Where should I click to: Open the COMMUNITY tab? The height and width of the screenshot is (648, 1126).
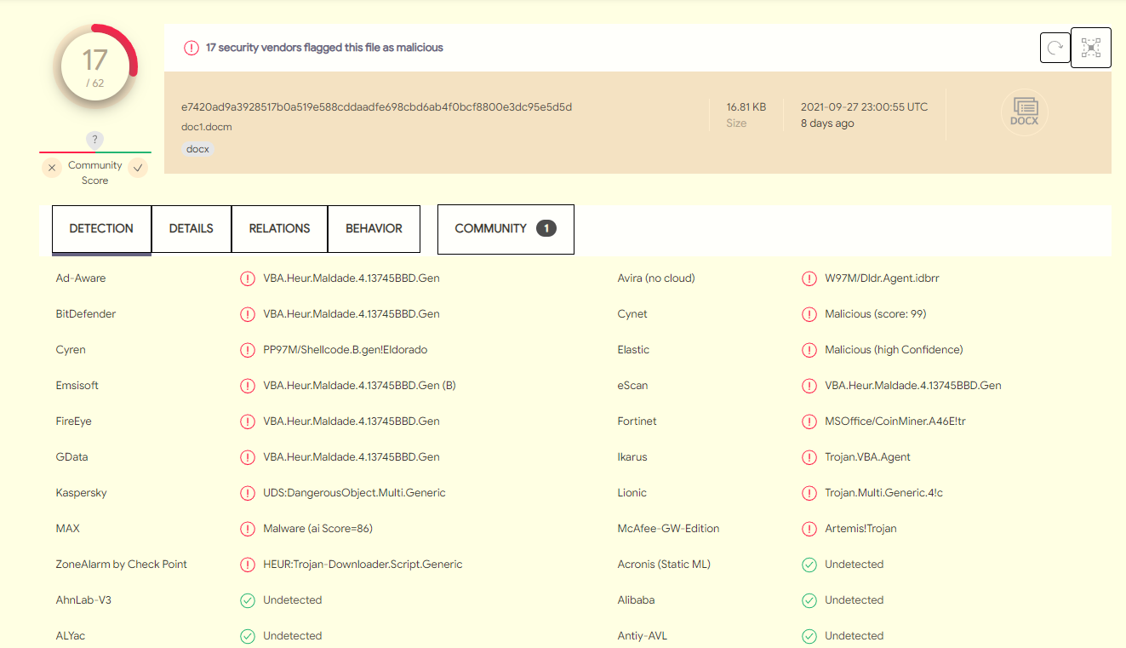coord(506,229)
